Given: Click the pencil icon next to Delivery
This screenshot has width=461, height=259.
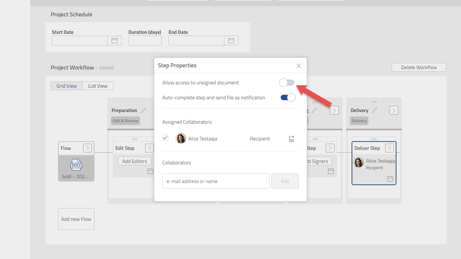Looking at the screenshot, I should pos(374,110).
